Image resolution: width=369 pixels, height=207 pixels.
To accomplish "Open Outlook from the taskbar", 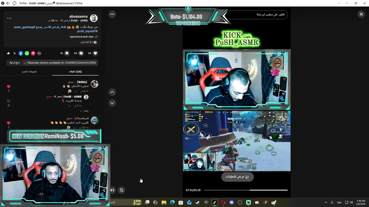I will 189,202.
